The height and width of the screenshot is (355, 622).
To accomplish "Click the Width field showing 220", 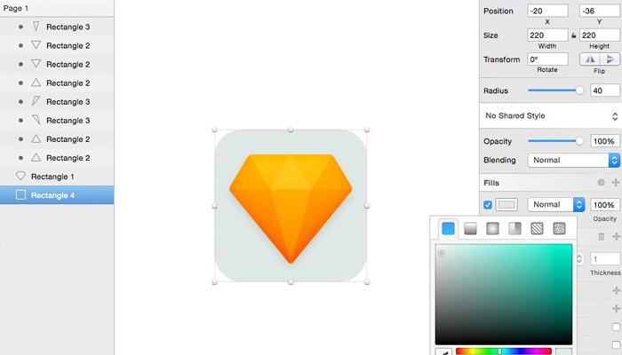I will click(547, 35).
